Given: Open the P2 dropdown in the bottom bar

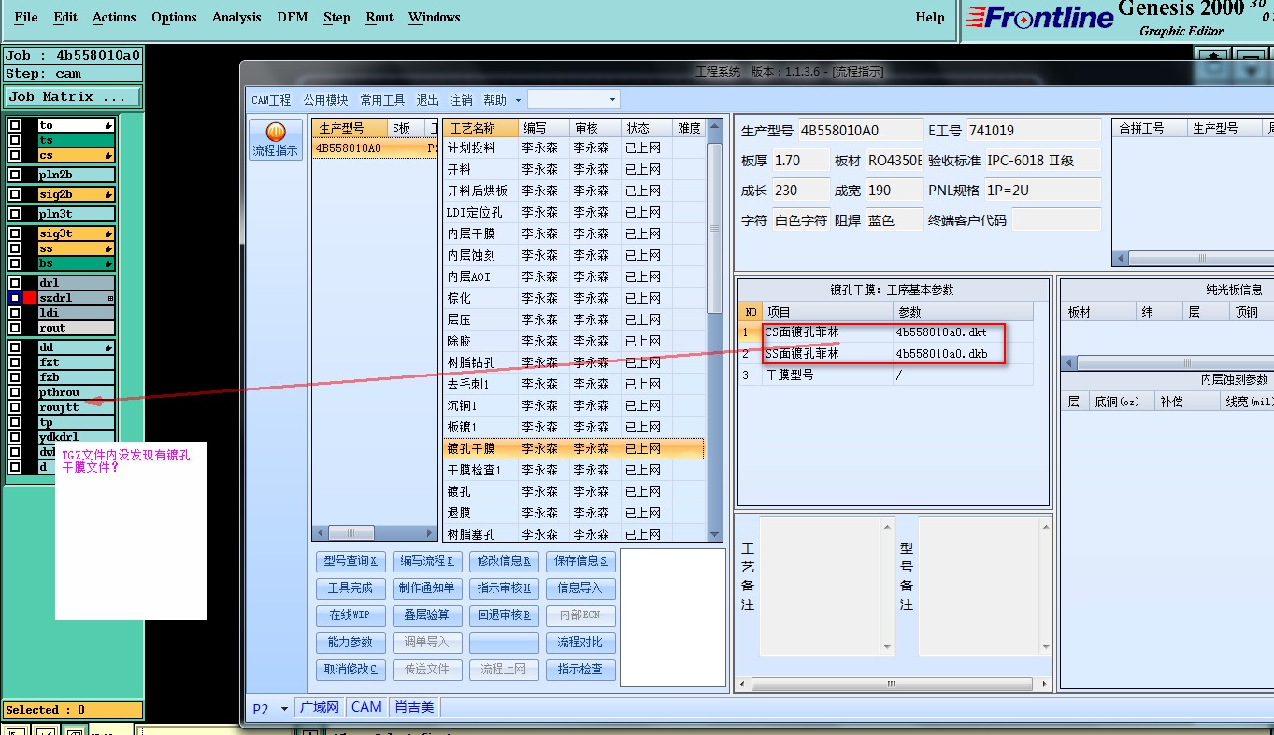Looking at the screenshot, I should coord(271,709).
